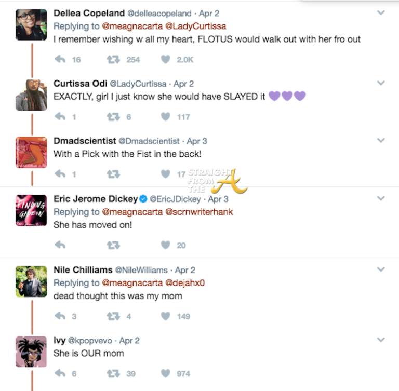The width and height of the screenshot is (399, 391).
Task: Reply to Dmadscientist's tweet
Action: click(60, 174)
